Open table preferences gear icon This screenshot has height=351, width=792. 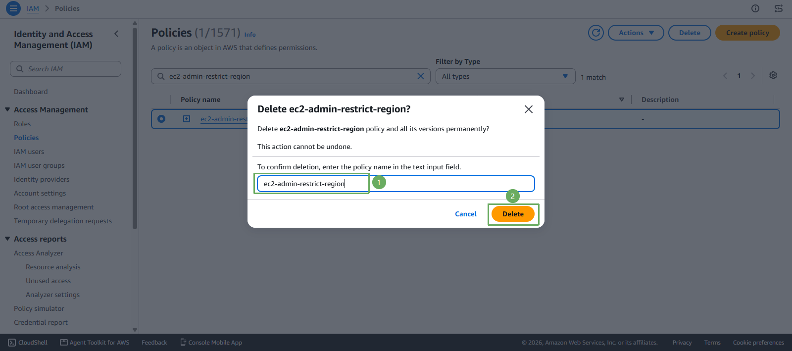[x=773, y=75]
